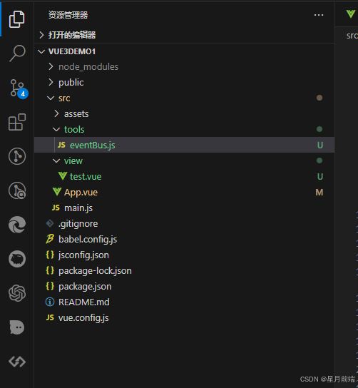Open the Search view icon

coord(17,53)
